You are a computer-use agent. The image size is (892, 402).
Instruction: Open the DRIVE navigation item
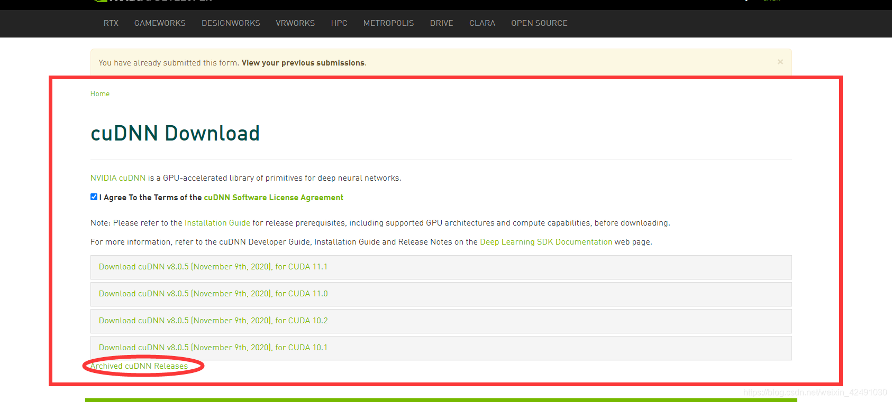442,23
